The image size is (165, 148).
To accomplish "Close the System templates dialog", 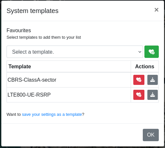I will (x=157, y=10).
